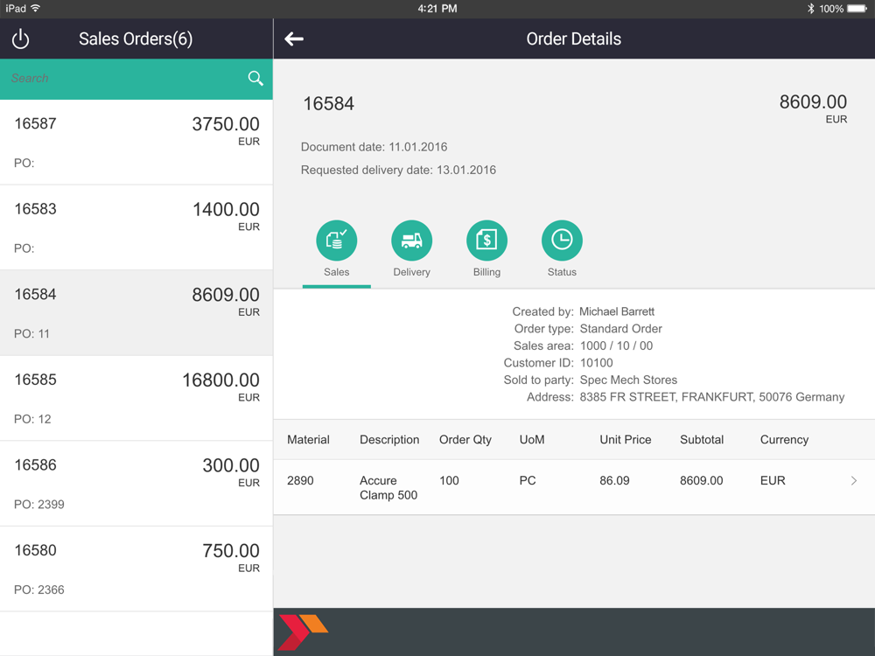Tap the Wi-Fi status icon
Viewport: 875px width, 656px height.
(36, 8)
